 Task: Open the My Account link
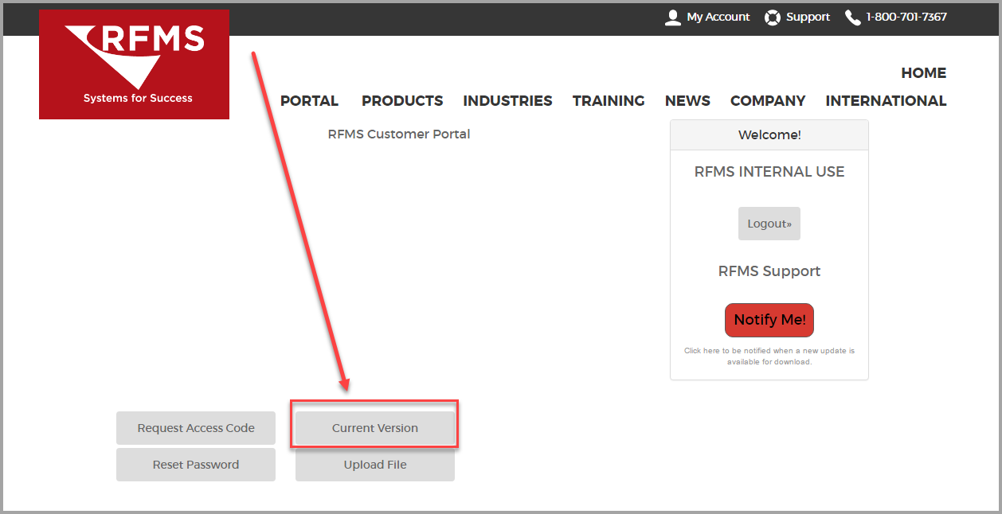click(718, 17)
